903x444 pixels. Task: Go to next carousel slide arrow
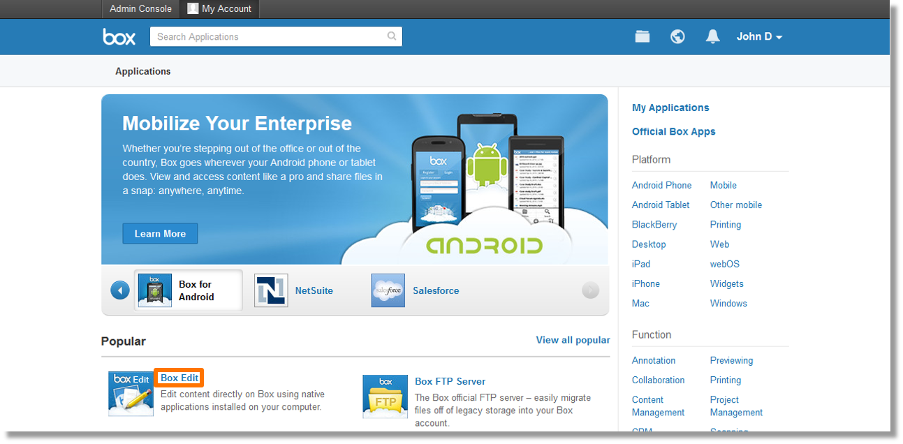[590, 290]
